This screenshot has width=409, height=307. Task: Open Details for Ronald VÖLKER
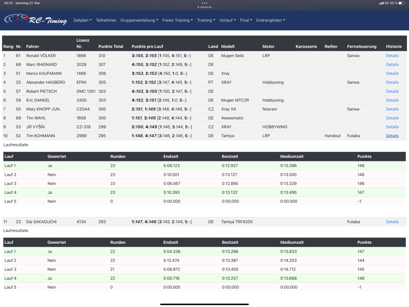tap(392, 56)
